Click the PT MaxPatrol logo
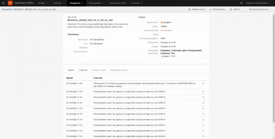 tap(10, 3)
